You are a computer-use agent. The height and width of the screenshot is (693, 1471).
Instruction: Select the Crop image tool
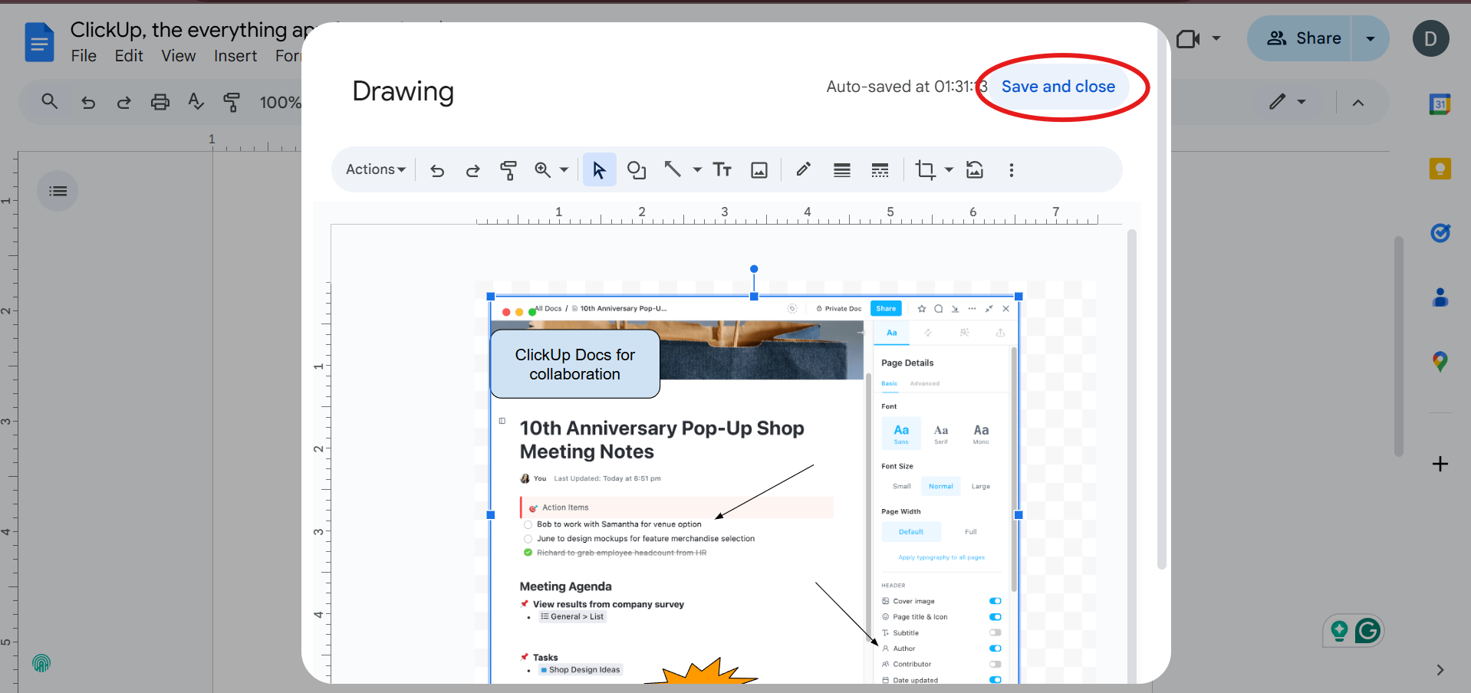pos(926,169)
